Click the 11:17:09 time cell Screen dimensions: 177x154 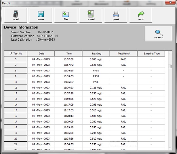pyautogui.click(x=68, y=104)
